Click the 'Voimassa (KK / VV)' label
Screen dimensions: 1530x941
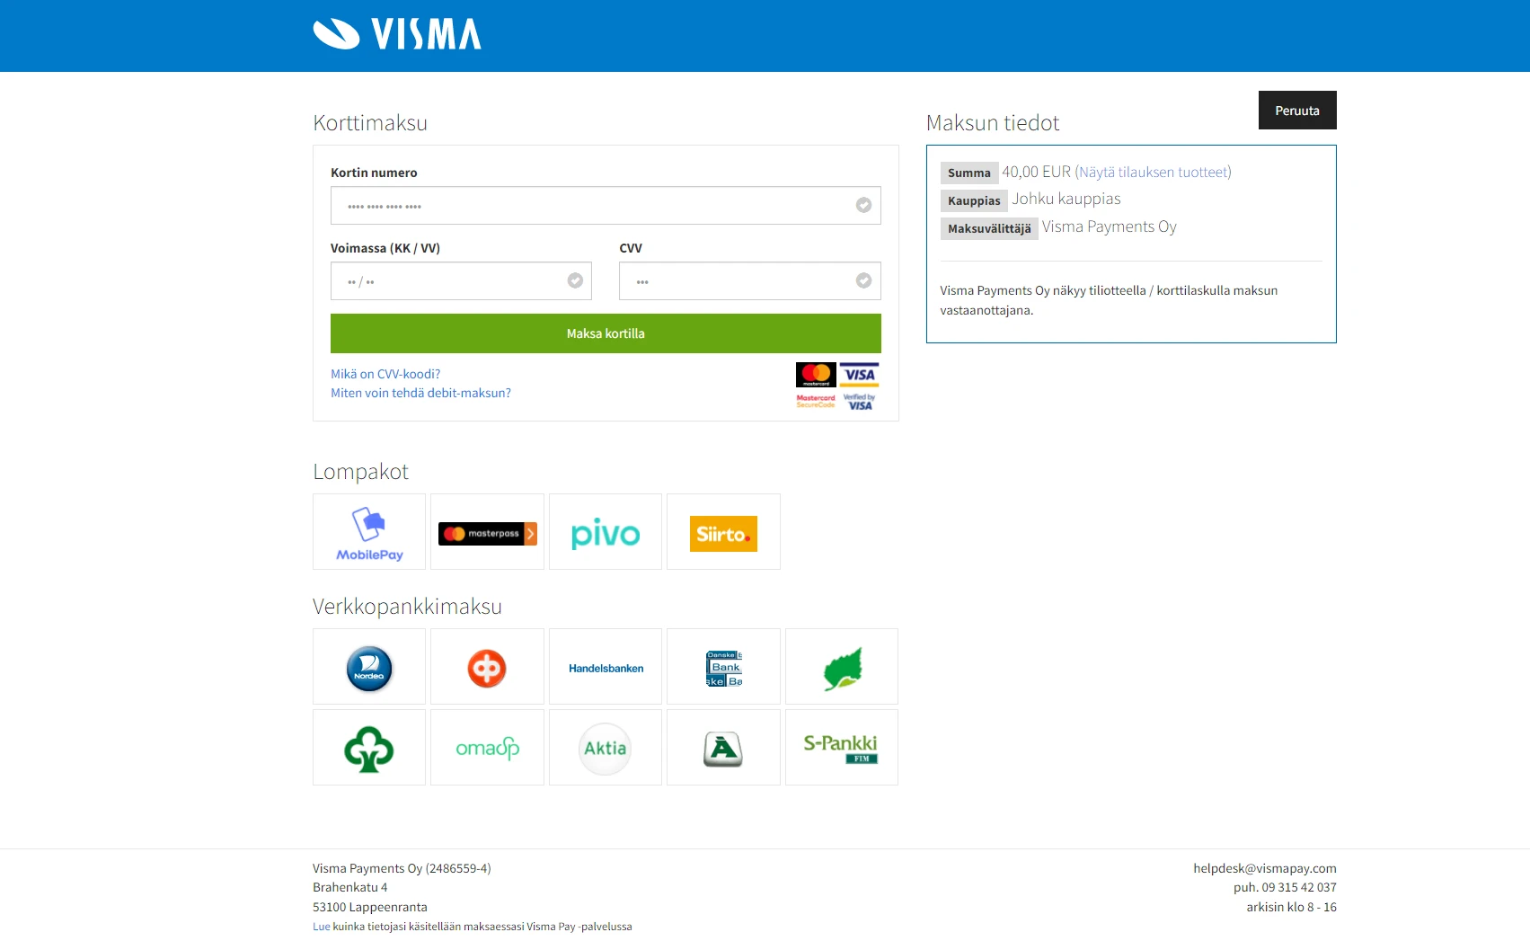click(x=385, y=248)
